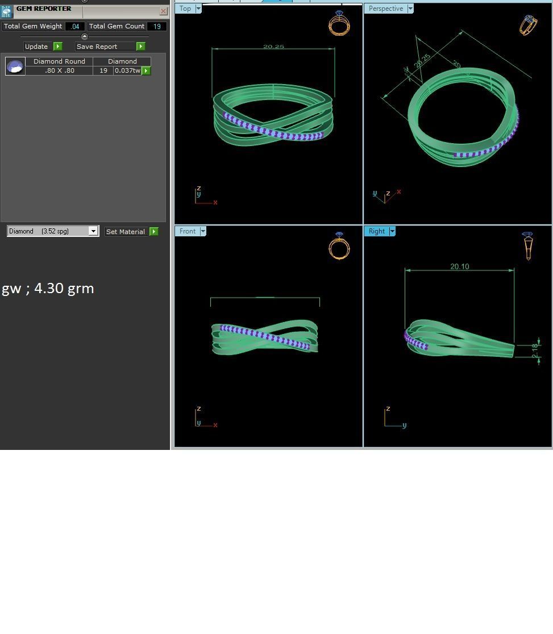This screenshot has height=634, width=553.
Task: Click the Diamond Round header cell
Action: 60,61
